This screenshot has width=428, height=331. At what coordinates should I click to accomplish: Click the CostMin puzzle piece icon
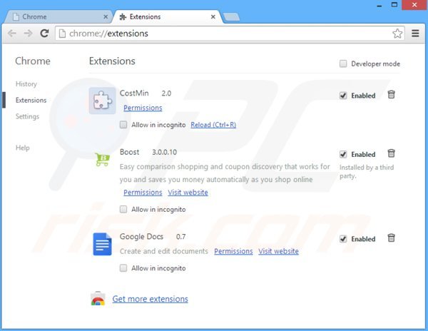coord(102,101)
